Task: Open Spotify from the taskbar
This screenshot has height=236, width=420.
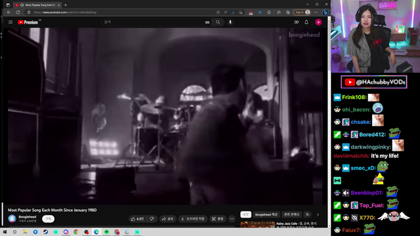Action: 106,232
